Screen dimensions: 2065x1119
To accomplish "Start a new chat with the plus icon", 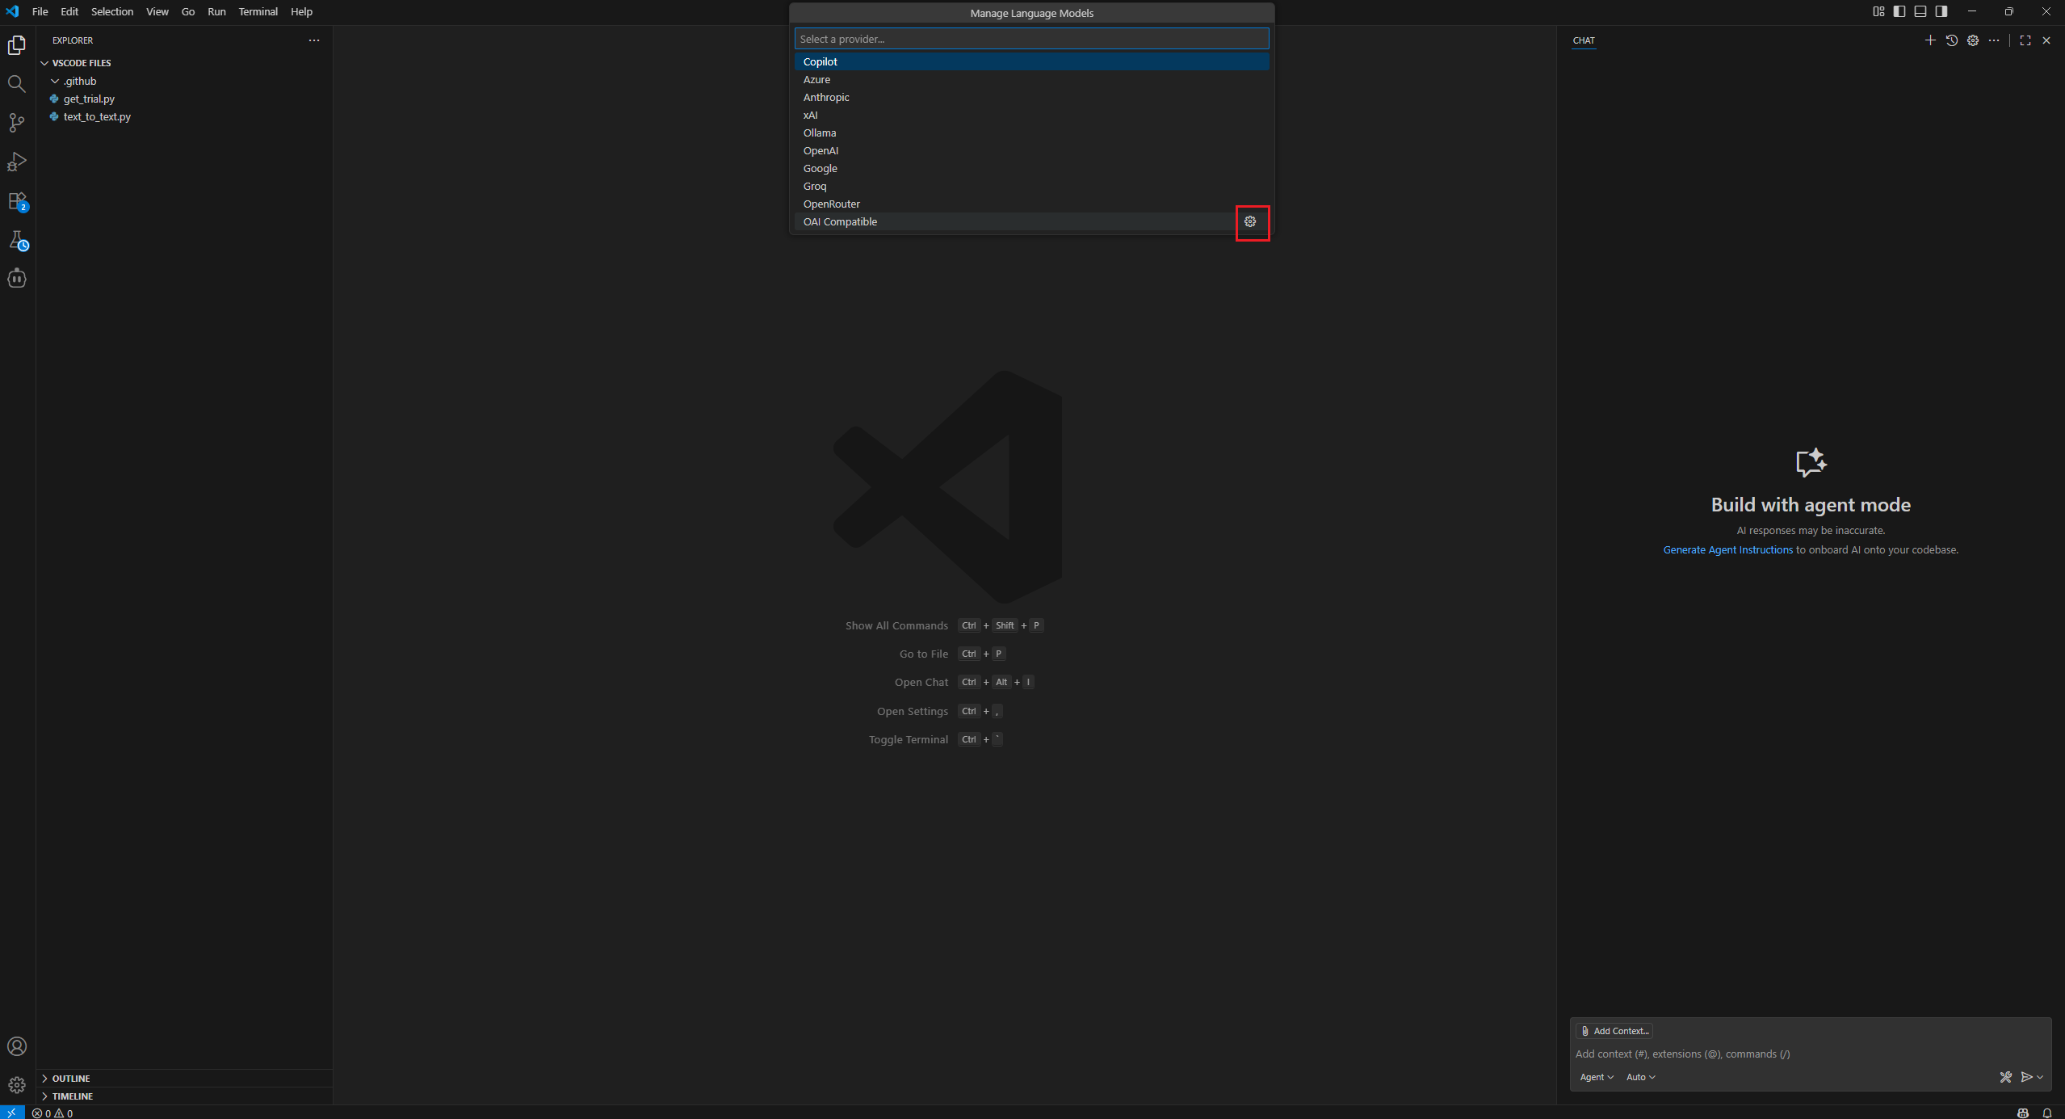I will [1930, 40].
